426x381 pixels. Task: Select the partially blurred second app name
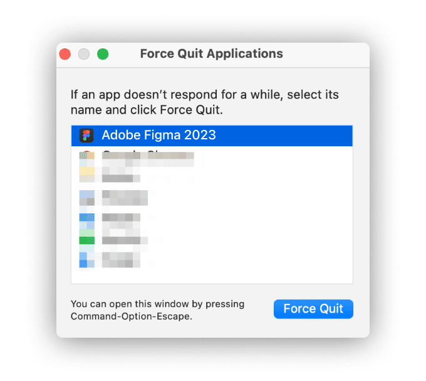click(x=148, y=155)
